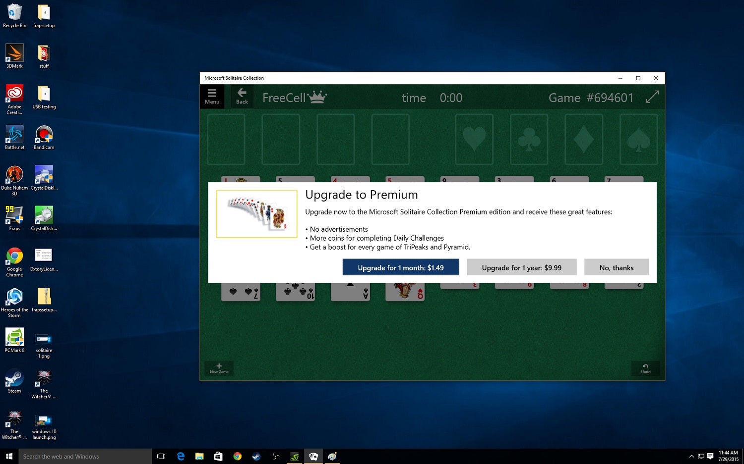Open Action Center notifications icon
The height and width of the screenshot is (464, 744).
[710, 456]
